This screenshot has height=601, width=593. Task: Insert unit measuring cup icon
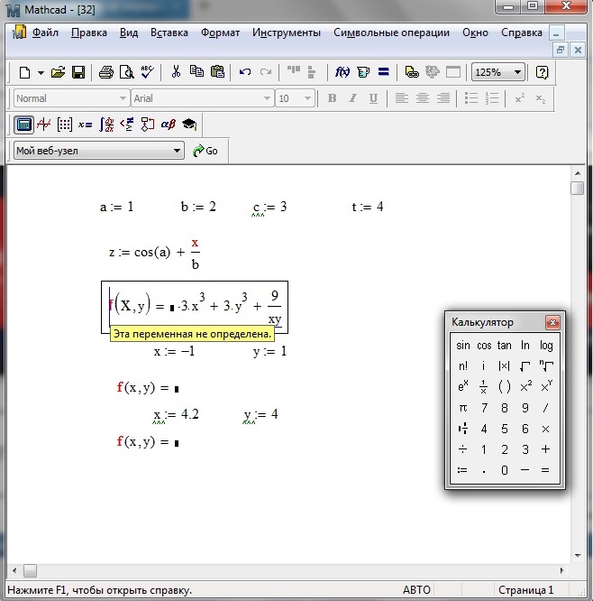tap(363, 72)
